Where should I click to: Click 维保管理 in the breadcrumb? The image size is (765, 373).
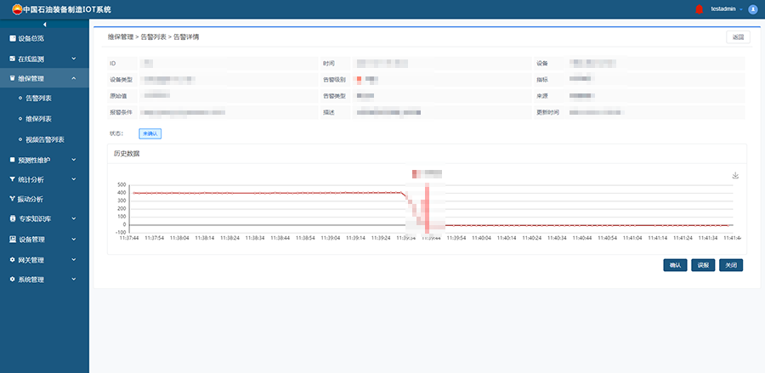point(121,37)
